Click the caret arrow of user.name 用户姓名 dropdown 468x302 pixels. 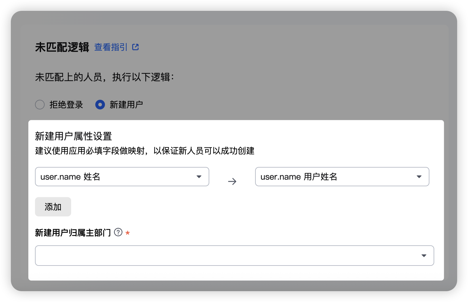coord(419,177)
